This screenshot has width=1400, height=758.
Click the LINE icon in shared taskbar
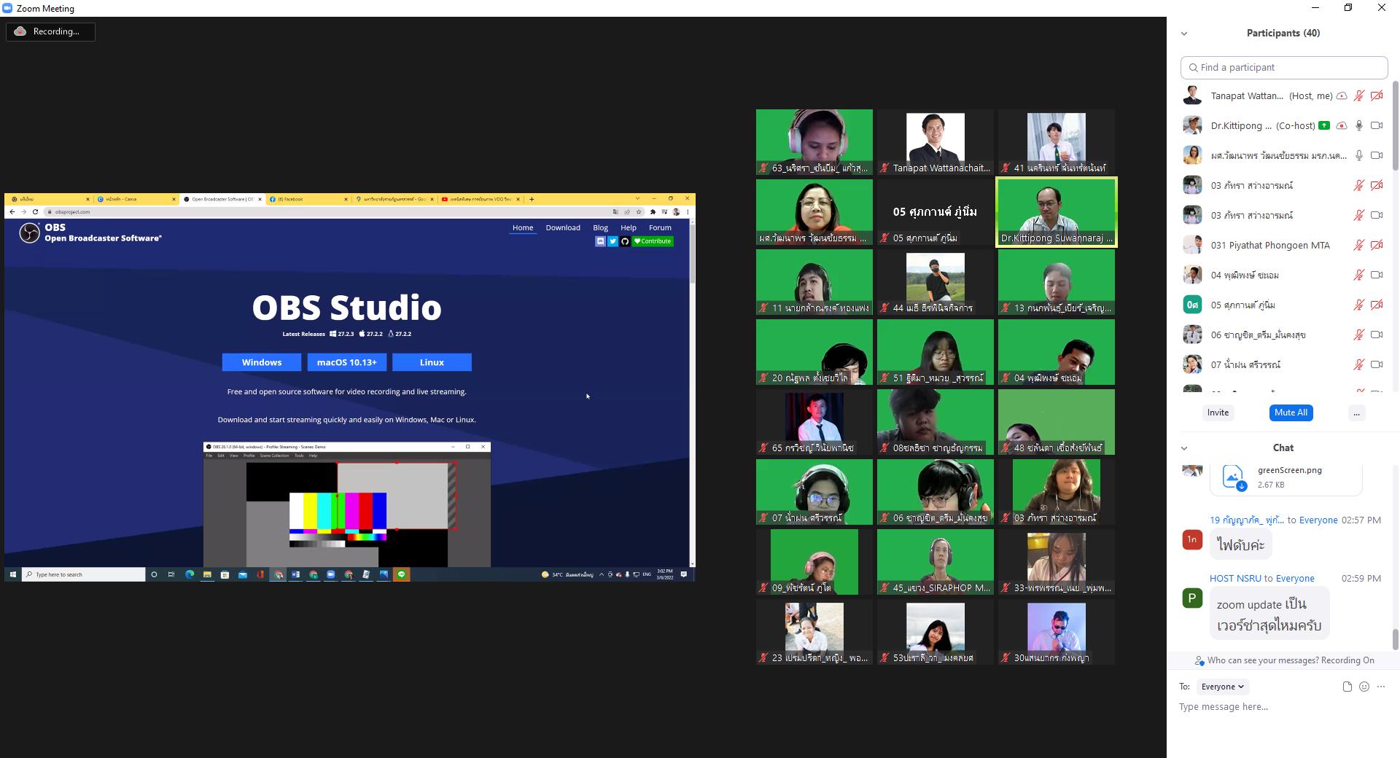[x=401, y=574]
